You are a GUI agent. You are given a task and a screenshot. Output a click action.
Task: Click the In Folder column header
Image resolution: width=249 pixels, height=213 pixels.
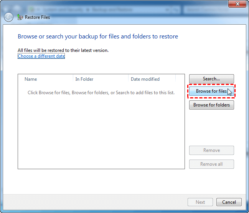pyautogui.click(x=101, y=79)
